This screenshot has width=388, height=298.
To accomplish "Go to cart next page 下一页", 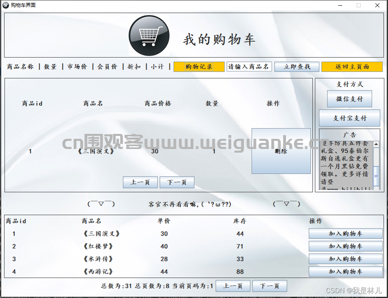I will coord(177,182).
